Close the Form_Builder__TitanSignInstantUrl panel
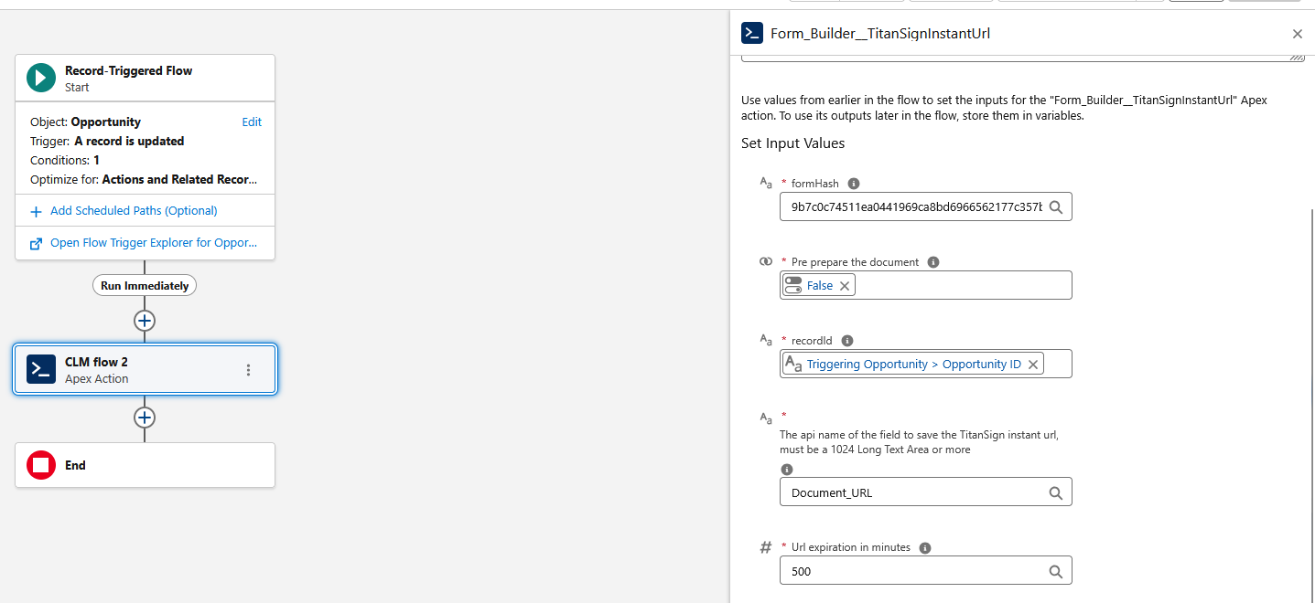 [x=1297, y=34]
